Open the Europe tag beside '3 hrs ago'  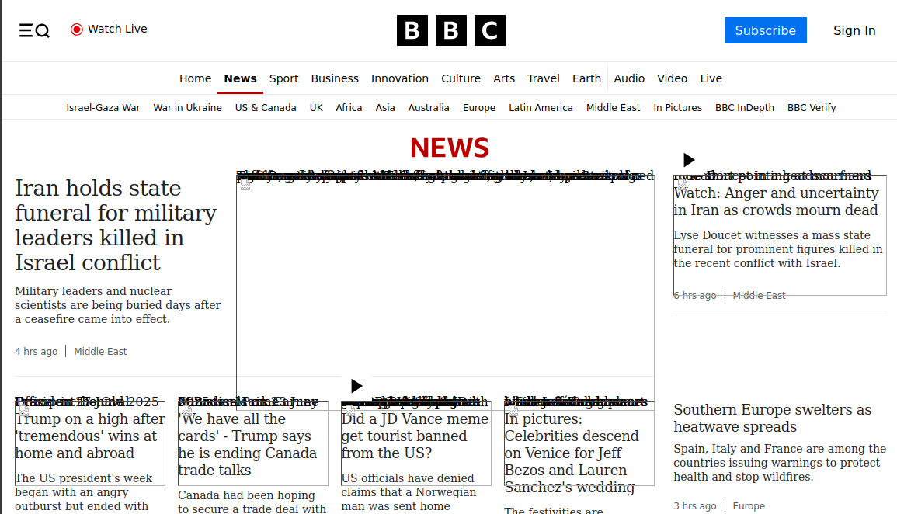[x=749, y=506]
